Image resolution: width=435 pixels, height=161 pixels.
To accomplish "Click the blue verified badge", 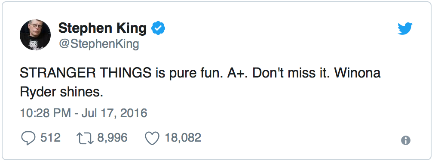I will tap(158, 28).
